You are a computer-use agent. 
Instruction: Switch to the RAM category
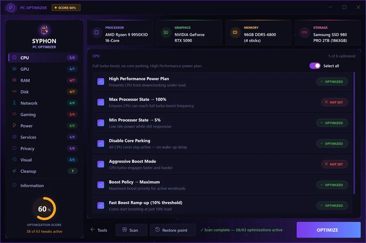coord(43,80)
